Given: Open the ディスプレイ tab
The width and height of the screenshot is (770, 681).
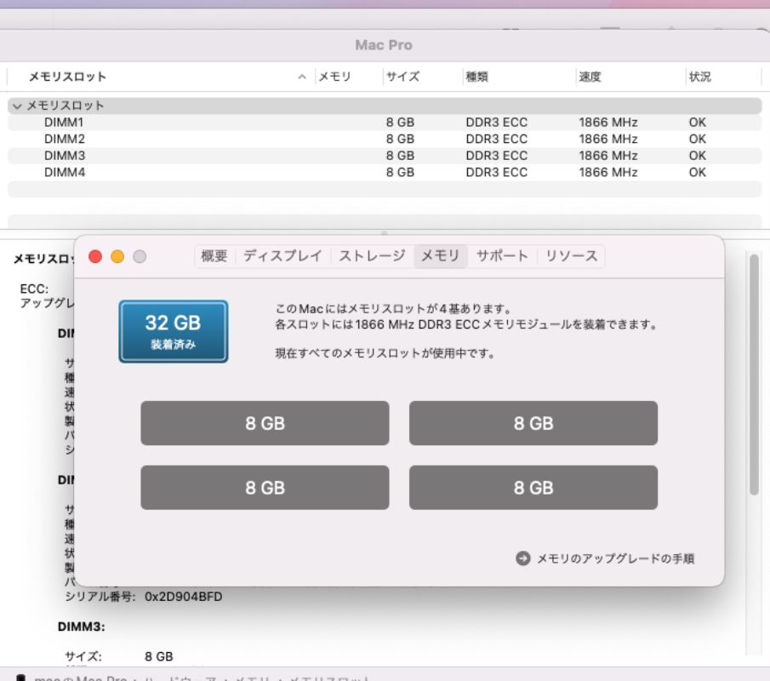Looking at the screenshot, I should pos(282,255).
